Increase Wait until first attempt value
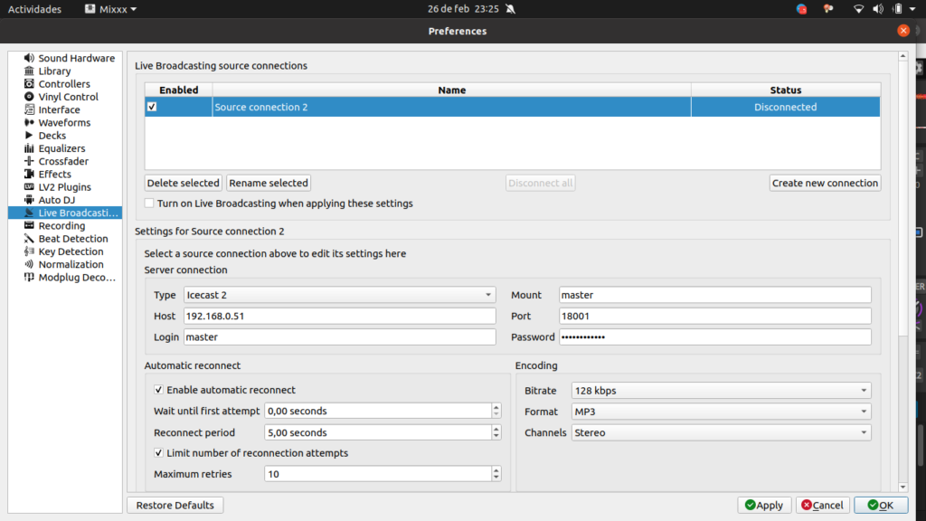The height and width of the screenshot is (521, 926). (x=496, y=407)
